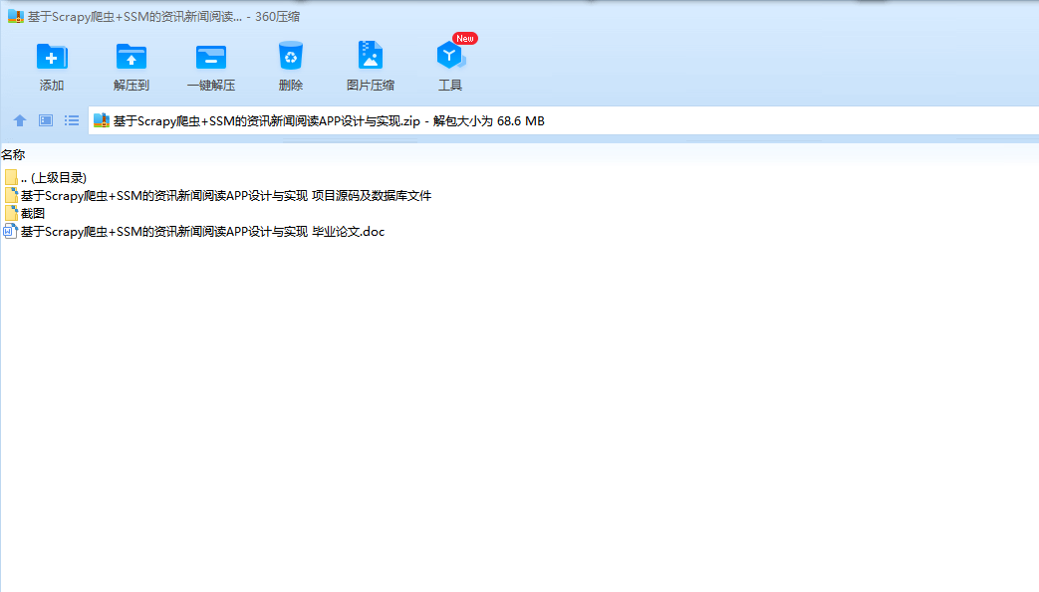Click the 一键解压 label in the toolbar
Screen dimensions: 1039x592
[211, 86]
